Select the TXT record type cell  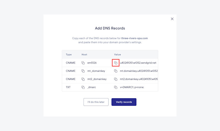point(68,87)
